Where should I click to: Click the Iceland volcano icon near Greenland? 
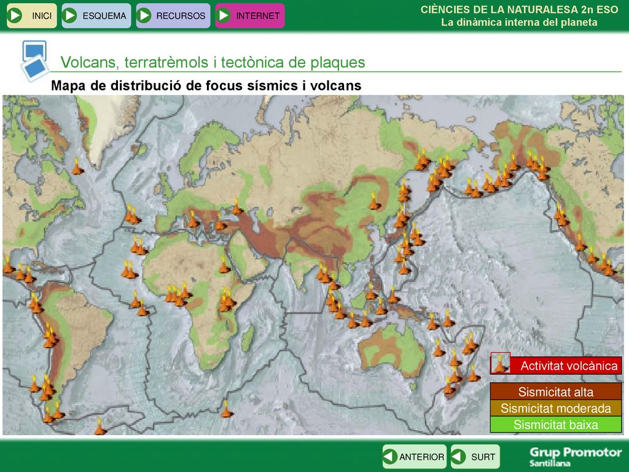pos(77,167)
